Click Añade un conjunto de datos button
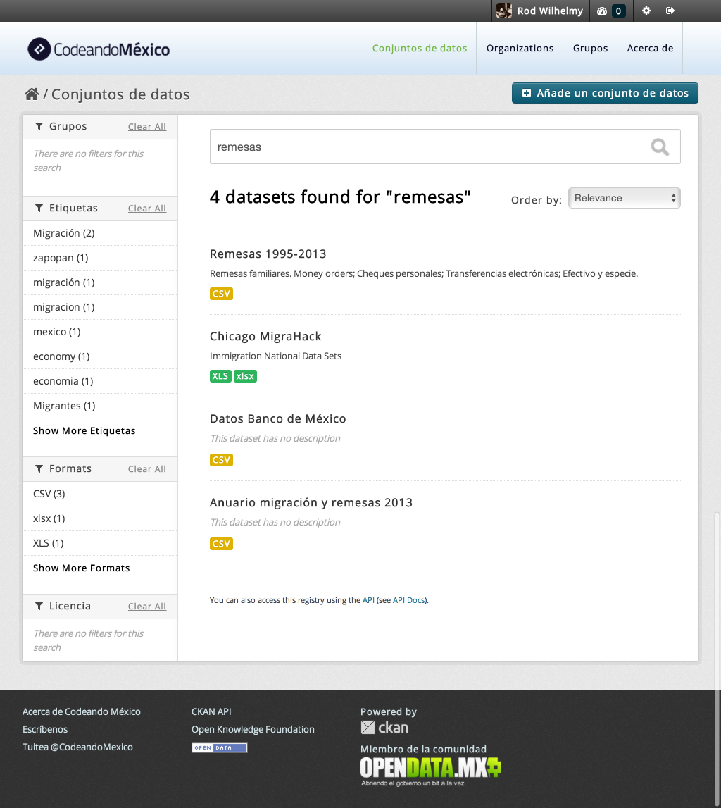Screen dimensions: 721x808 [605, 93]
